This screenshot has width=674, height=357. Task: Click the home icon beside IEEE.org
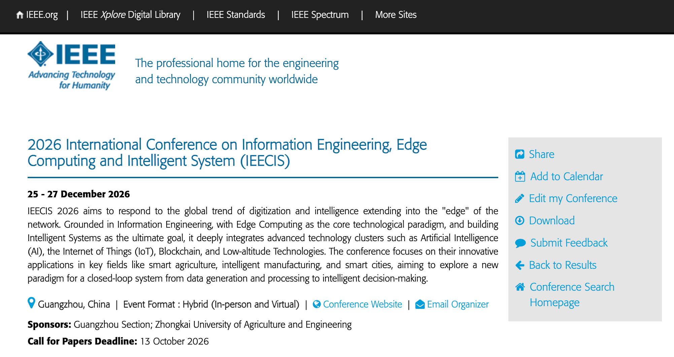click(20, 15)
